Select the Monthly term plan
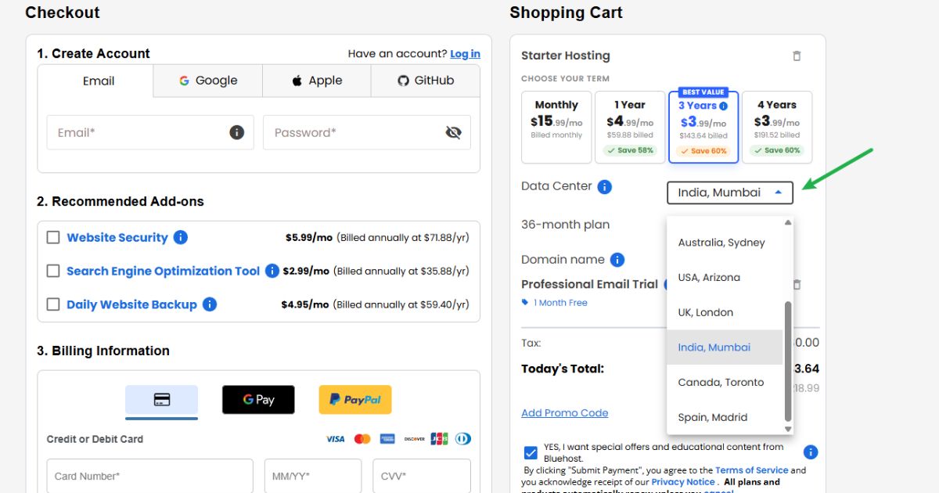939x493 pixels. 556,127
